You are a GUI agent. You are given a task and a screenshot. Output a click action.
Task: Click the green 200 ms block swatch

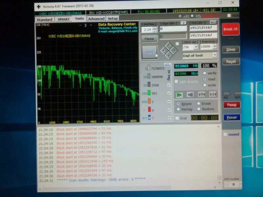(149, 93)
